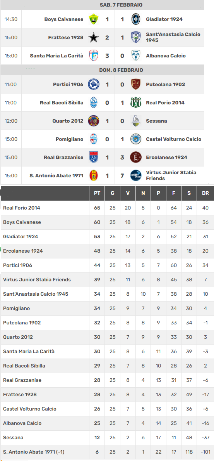Click the Puteolana 1902 crest icon

(x=136, y=85)
